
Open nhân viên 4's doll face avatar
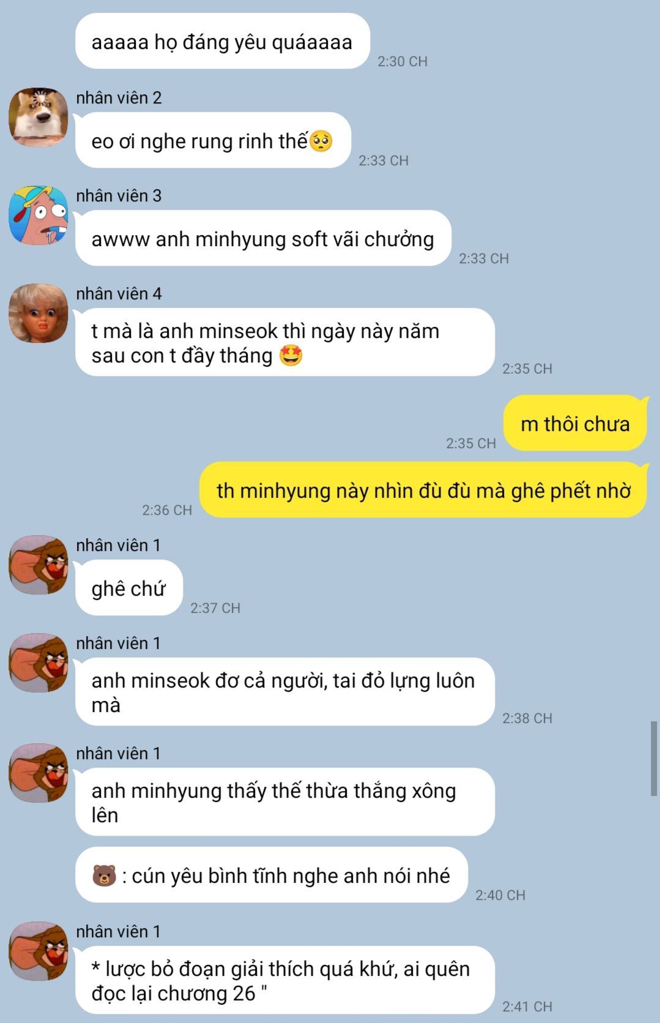point(39,313)
